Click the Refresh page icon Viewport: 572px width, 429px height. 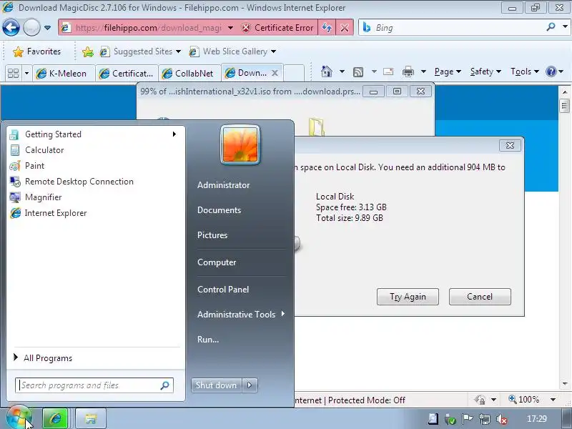tap(327, 28)
